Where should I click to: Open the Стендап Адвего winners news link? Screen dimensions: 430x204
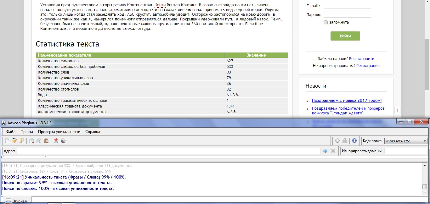348,111
